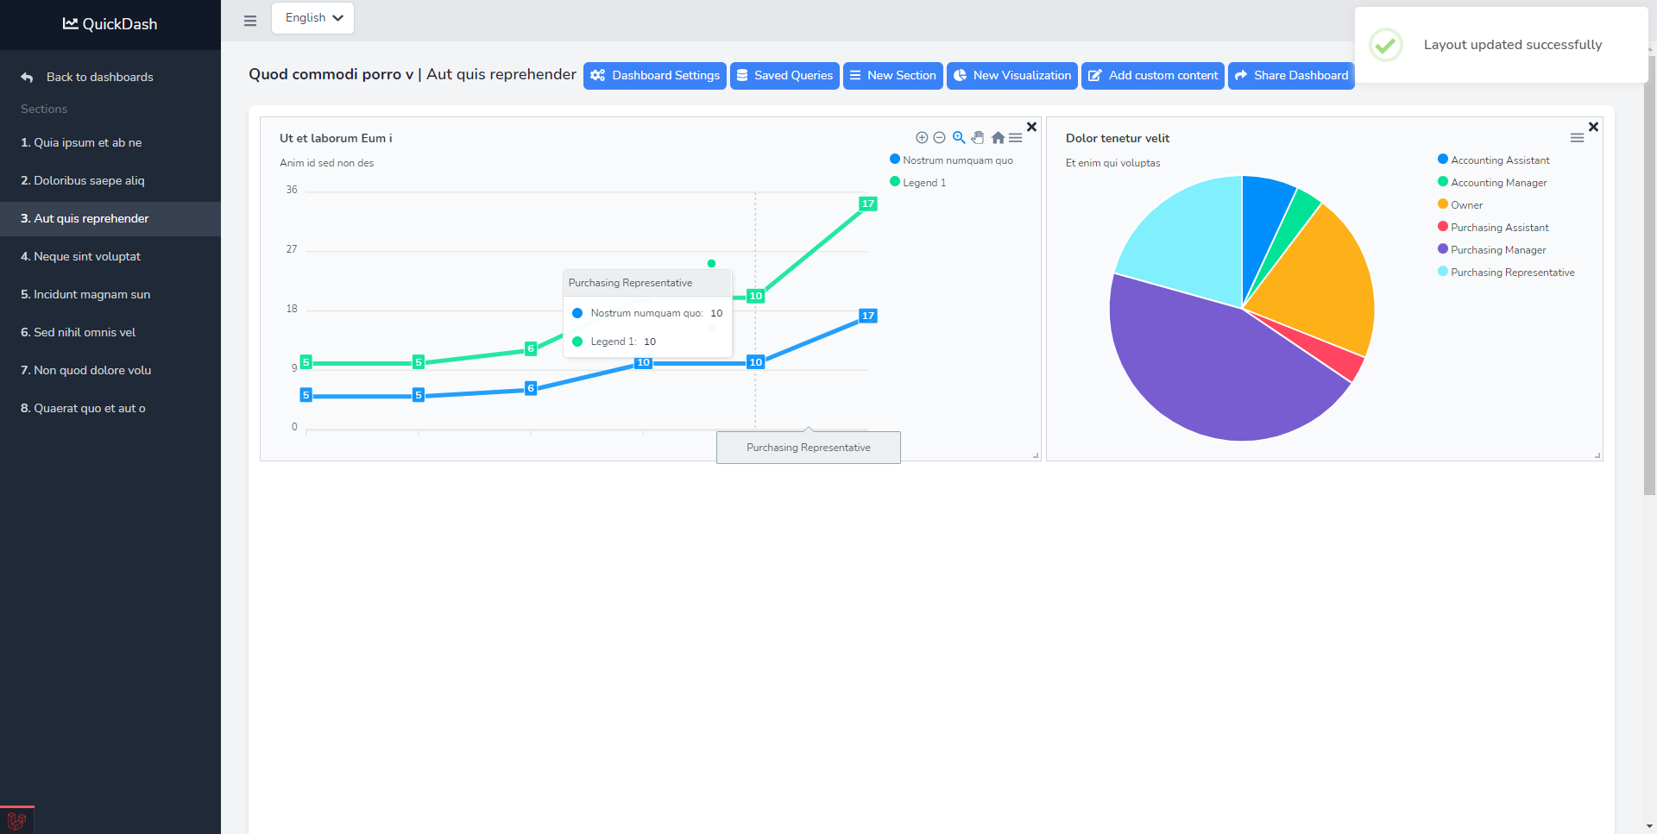Click the New Visualization button
1657x834 pixels.
1011,76
